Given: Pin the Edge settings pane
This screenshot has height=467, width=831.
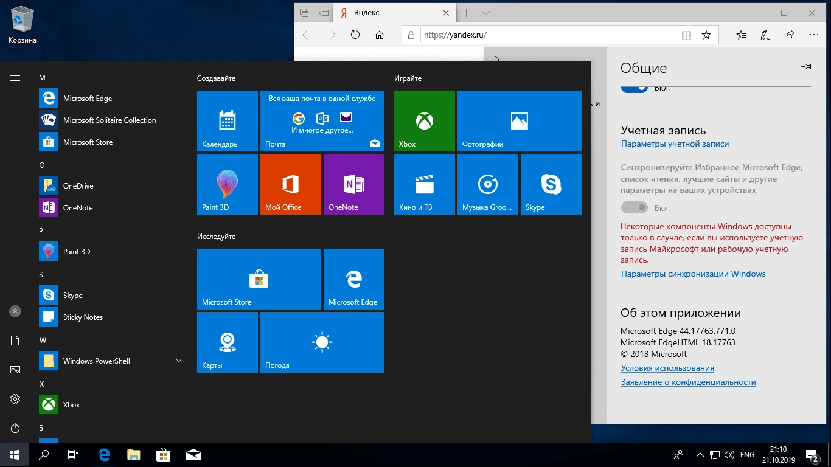Looking at the screenshot, I should tap(807, 67).
